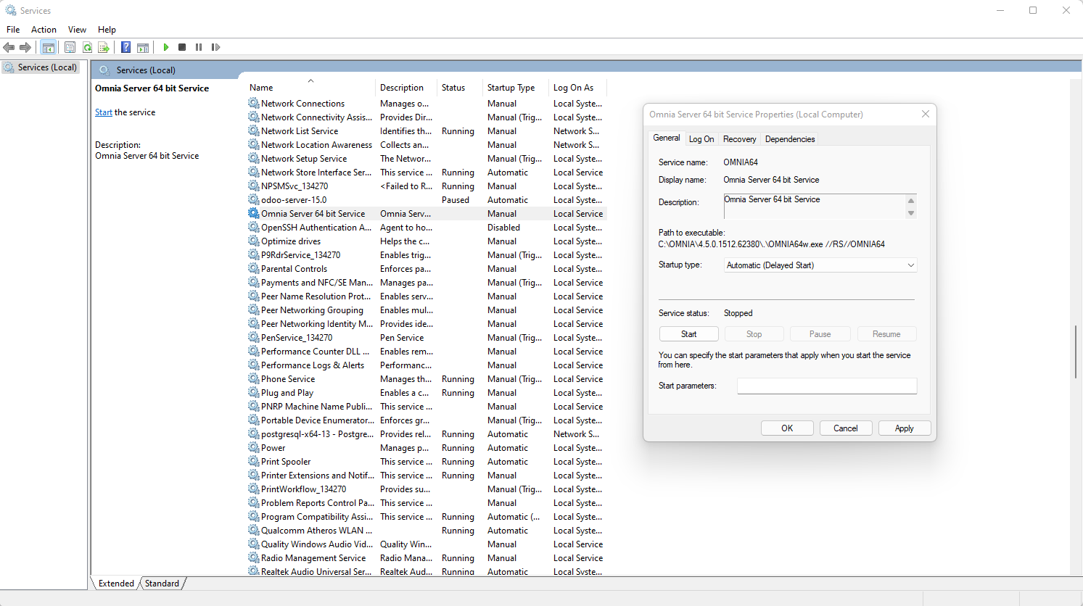Image resolution: width=1083 pixels, height=606 pixels.
Task: Click the Refresh toolbar icon
Action: [x=87, y=47]
